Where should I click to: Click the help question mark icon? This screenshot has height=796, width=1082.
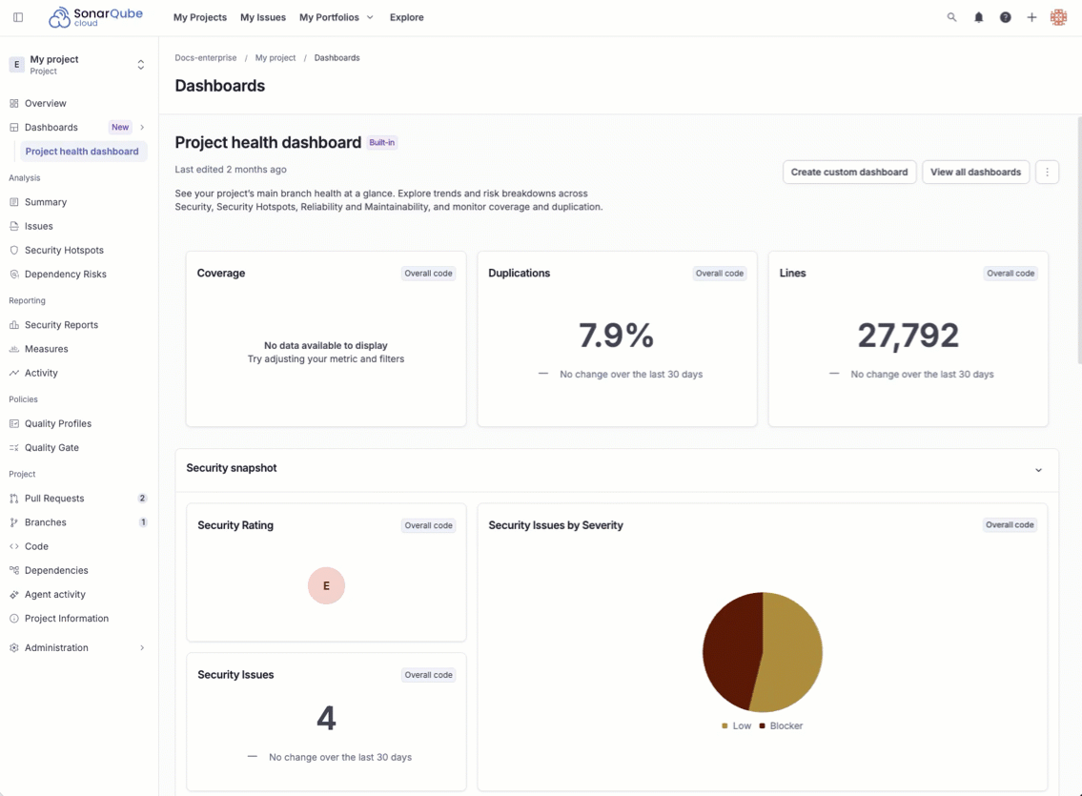(x=1005, y=17)
